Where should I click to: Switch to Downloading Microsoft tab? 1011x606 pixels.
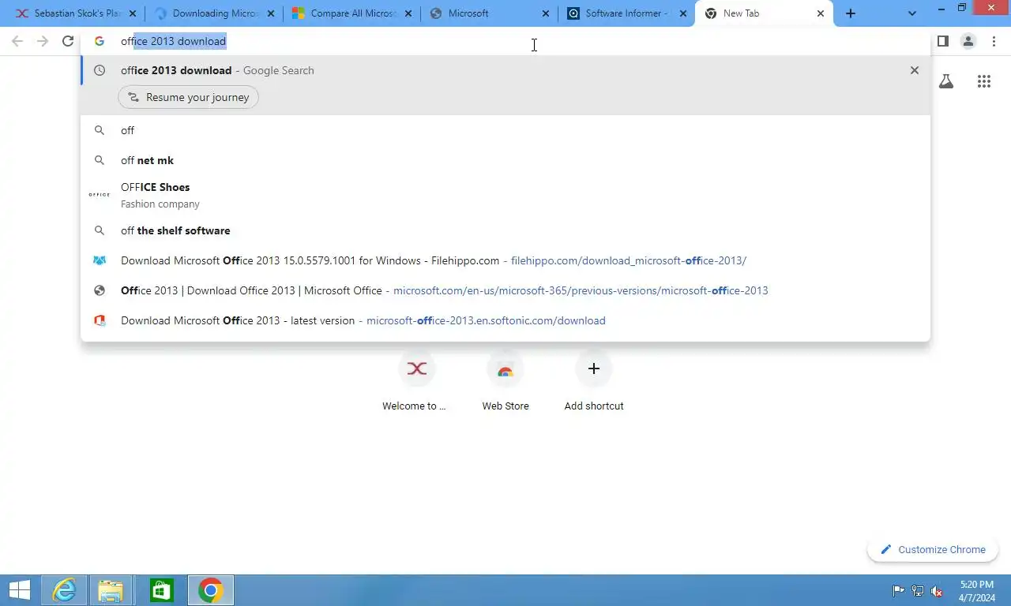[x=213, y=13]
